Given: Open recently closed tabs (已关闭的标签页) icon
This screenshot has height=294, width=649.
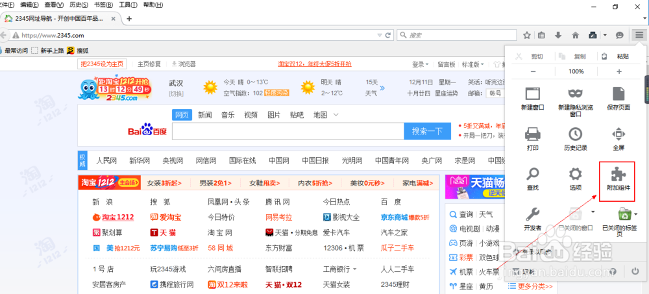Looking at the screenshot, I should click(624, 214).
